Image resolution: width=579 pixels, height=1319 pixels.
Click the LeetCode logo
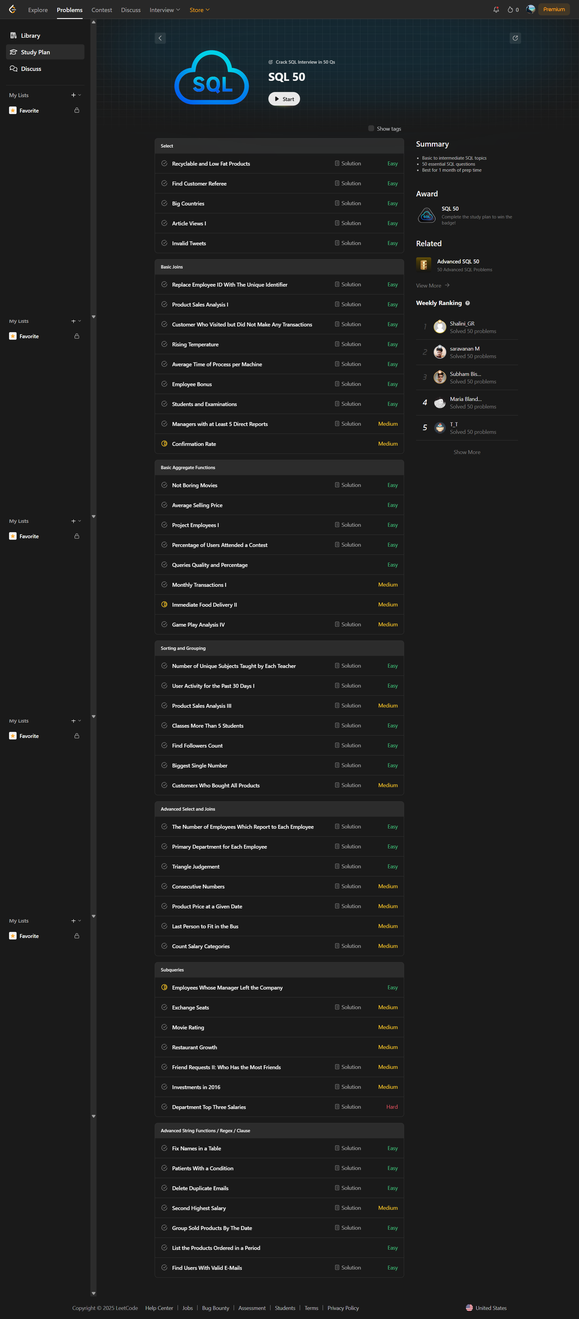tap(12, 10)
